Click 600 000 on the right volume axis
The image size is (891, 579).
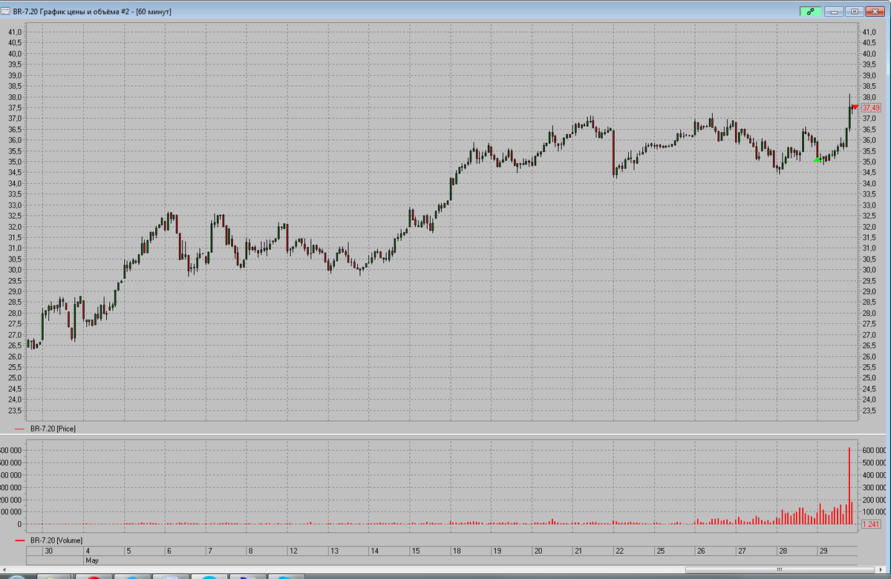(x=875, y=451)
